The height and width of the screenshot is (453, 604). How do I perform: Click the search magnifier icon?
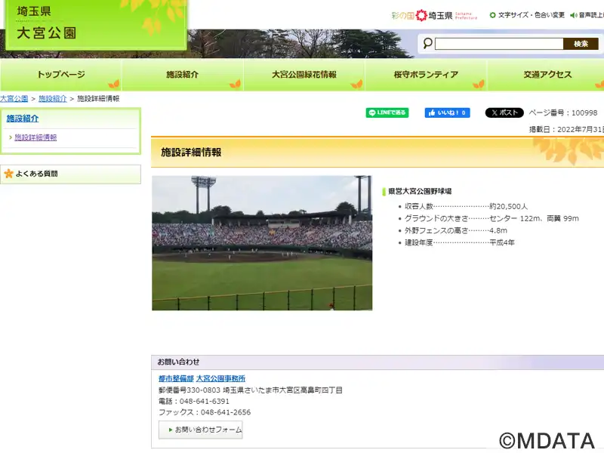[427, 44]
